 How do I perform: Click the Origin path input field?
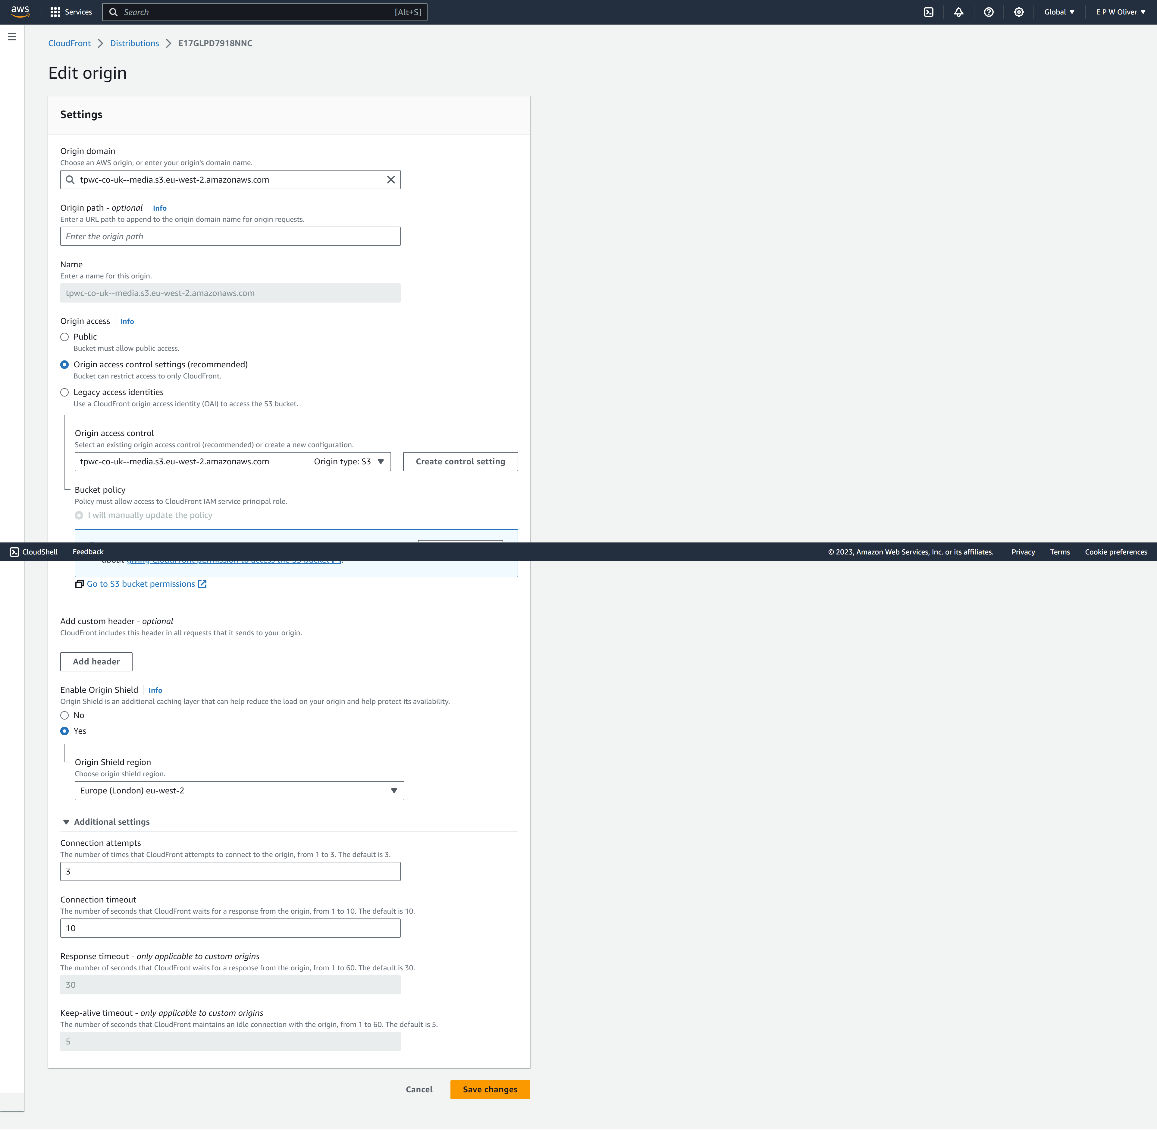tap(230, 236)
